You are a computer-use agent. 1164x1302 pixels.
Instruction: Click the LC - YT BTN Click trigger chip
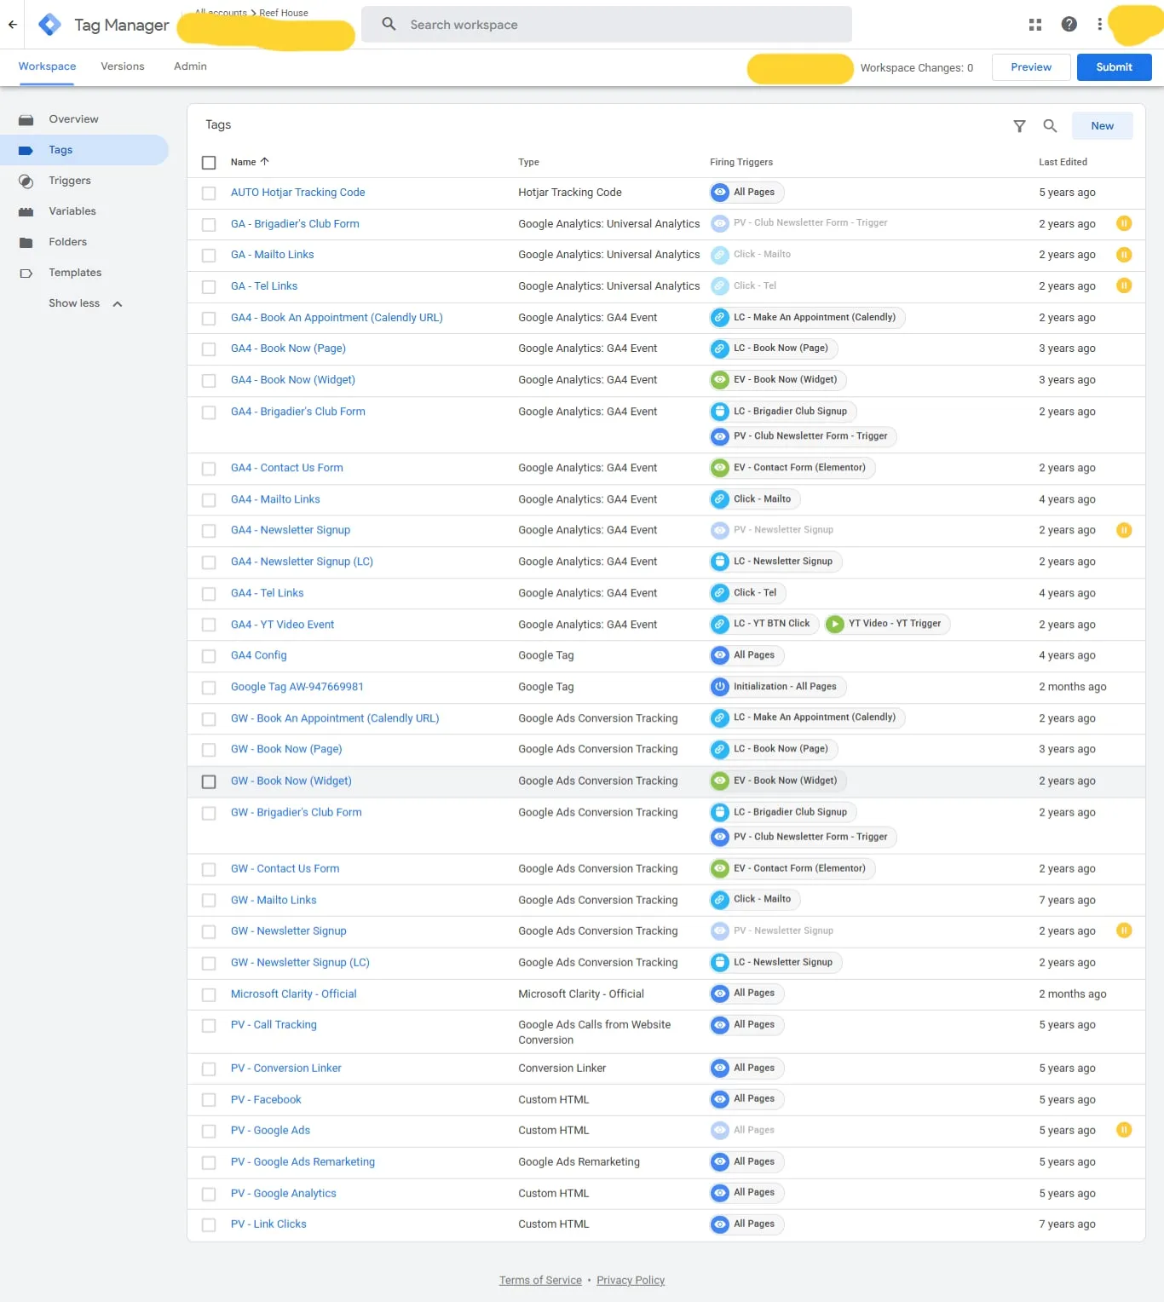764,624
